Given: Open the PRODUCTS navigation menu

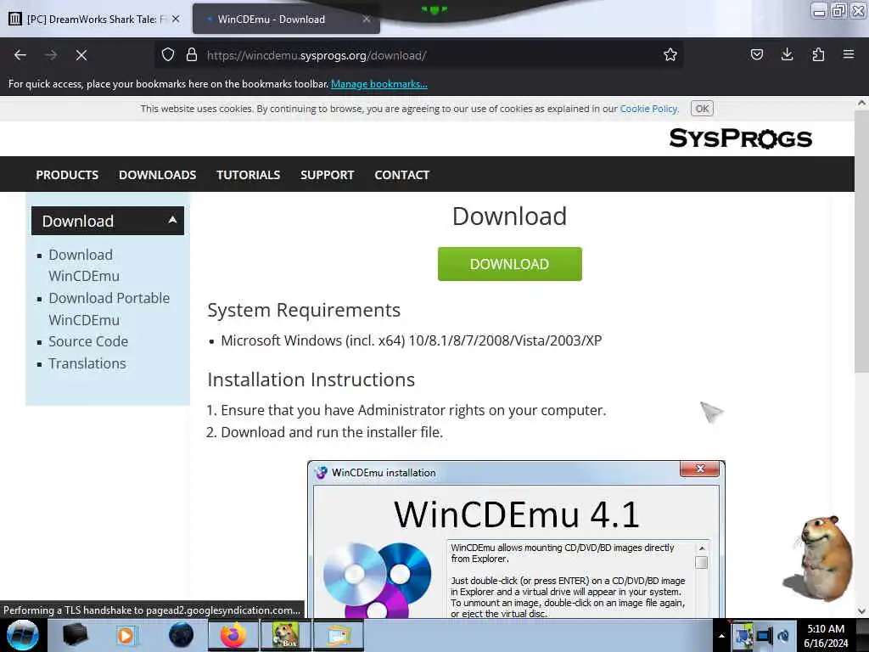Looking at the screenshot, I should tap(67, 175).
